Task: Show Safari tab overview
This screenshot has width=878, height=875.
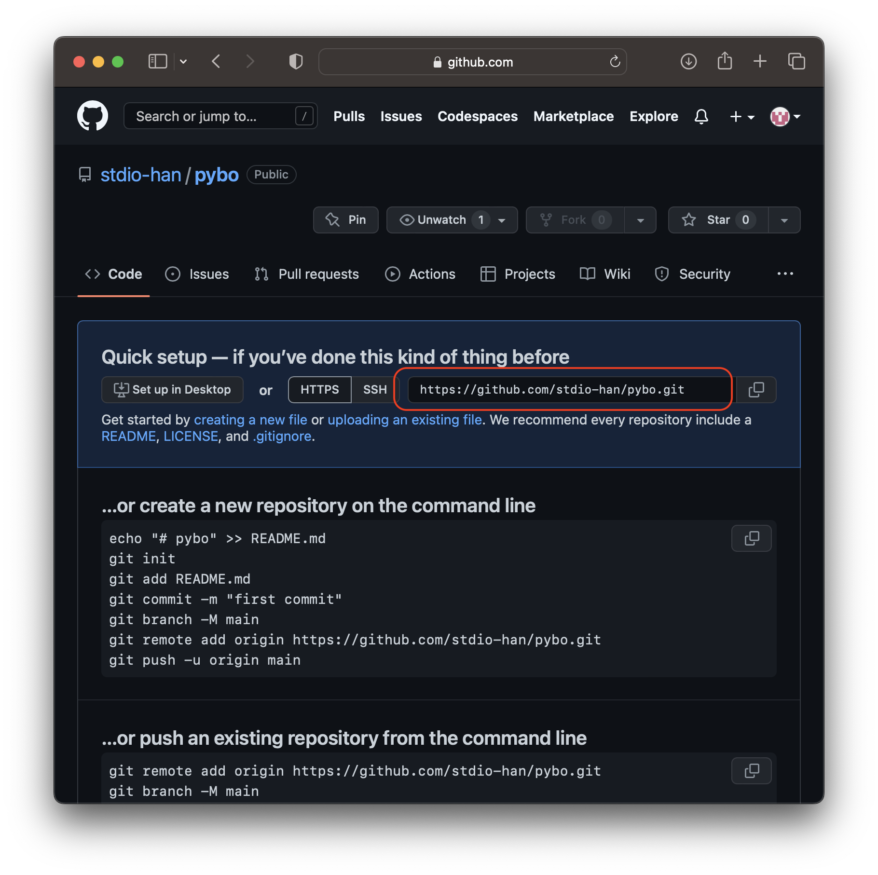Action: coord(796,61)
